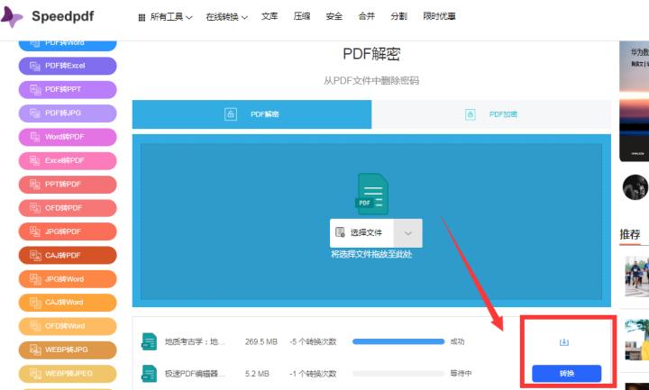Open the sunset advertisement banner
This screenshot has height=390, width=649.
coord(634,101)
